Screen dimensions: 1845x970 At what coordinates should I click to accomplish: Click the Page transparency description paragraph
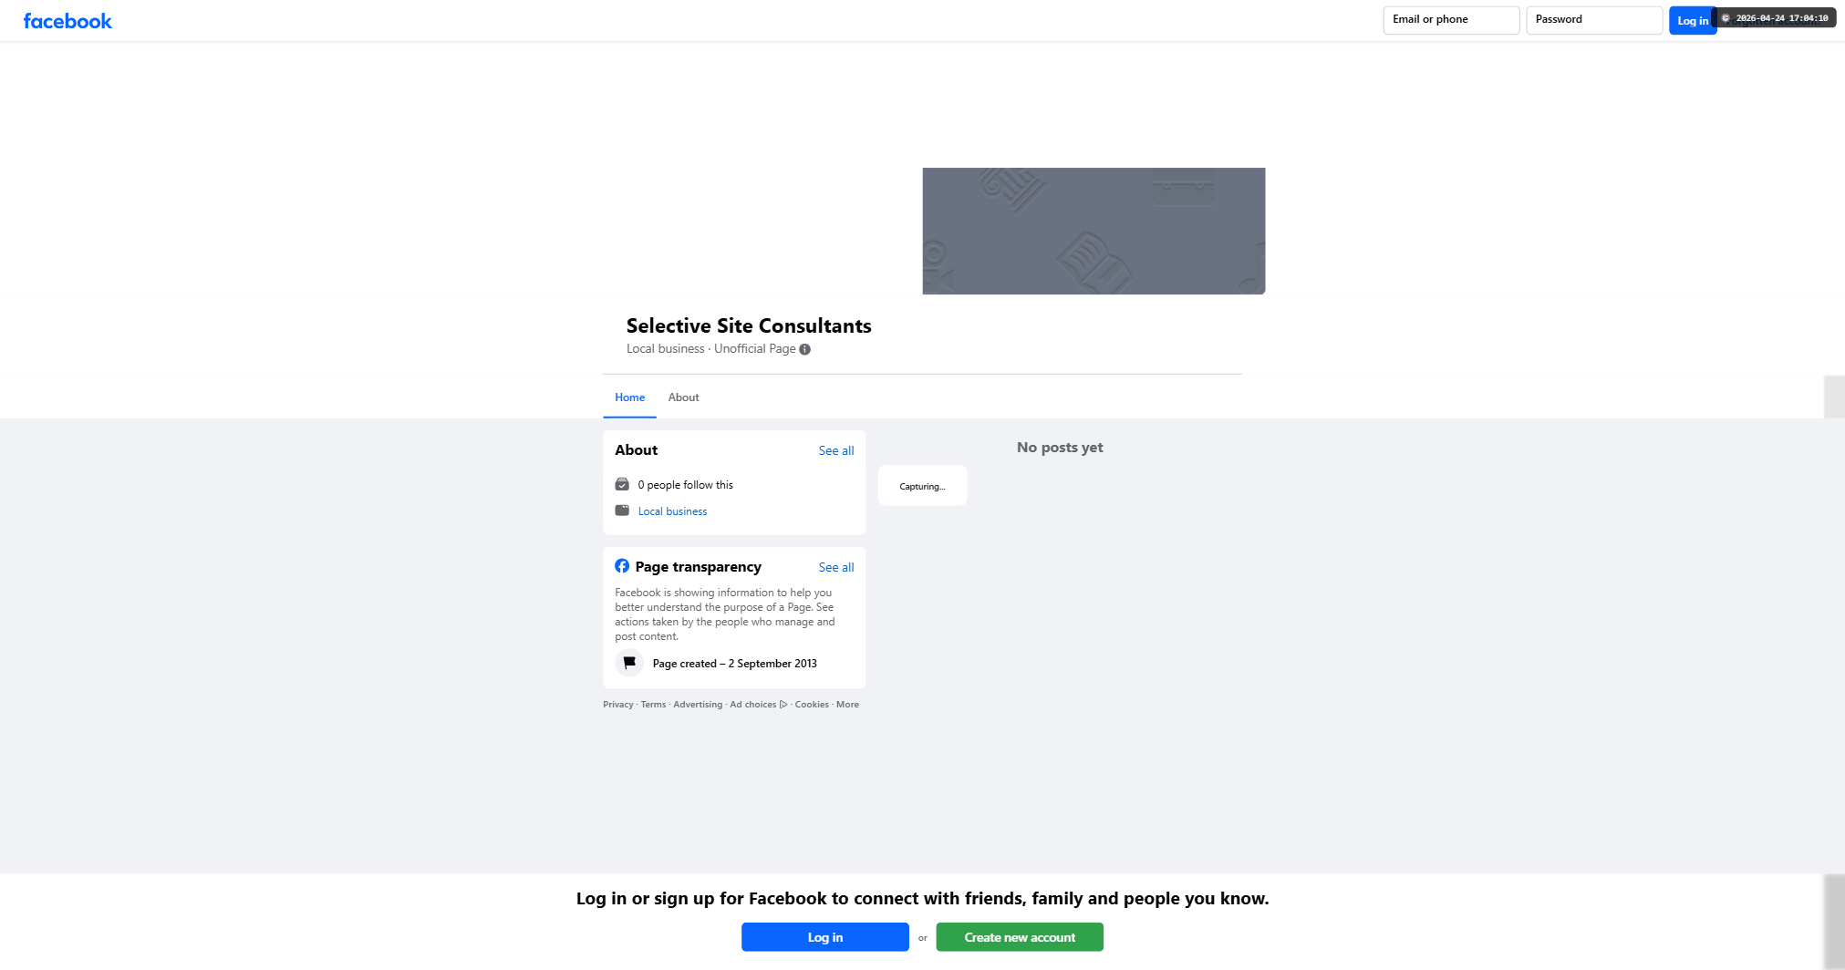[725, 614]
